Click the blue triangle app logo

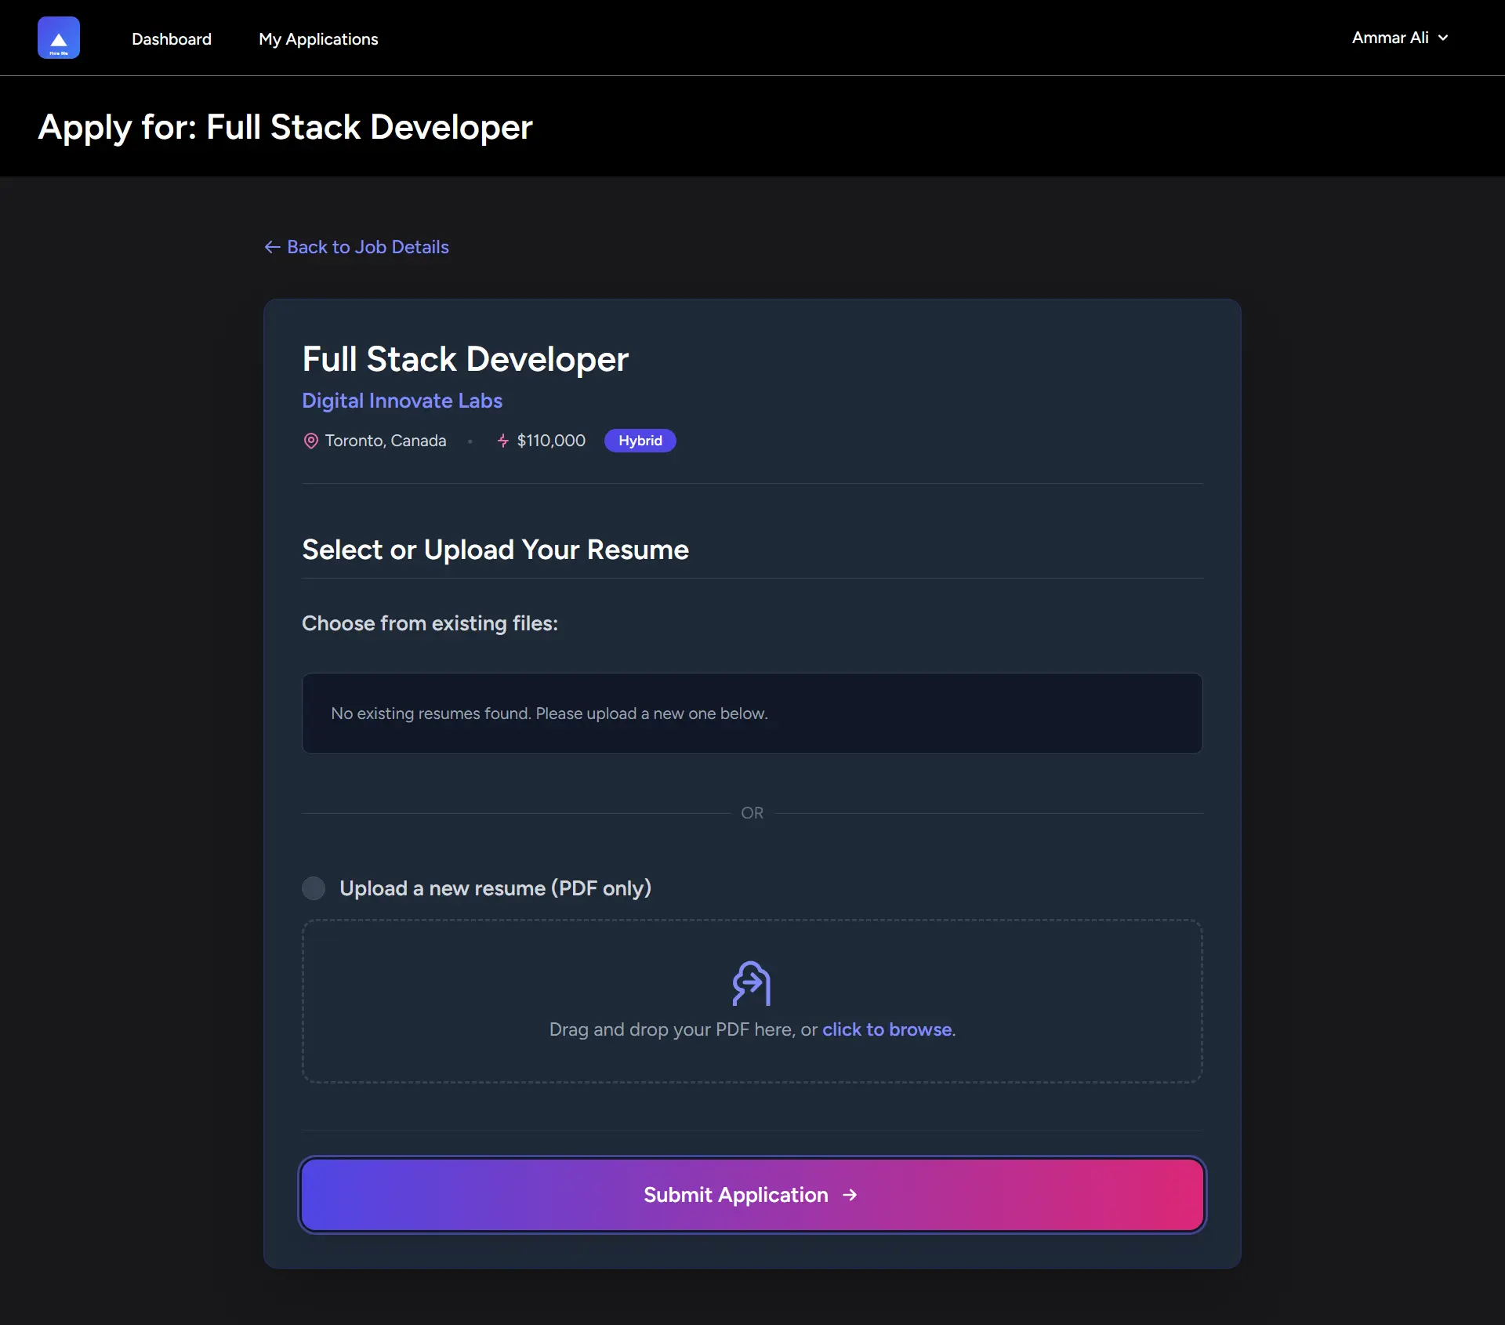[59, 38]
